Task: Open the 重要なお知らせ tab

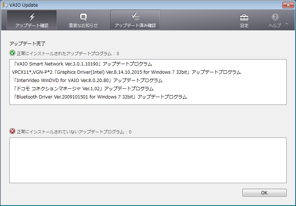Action: pos(83,20)
